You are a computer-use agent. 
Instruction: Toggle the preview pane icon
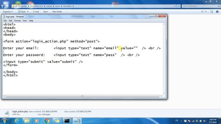pos(211,12)
